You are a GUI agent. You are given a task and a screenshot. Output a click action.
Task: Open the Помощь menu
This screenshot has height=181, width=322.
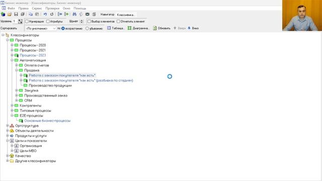click(x=80, y=9)
